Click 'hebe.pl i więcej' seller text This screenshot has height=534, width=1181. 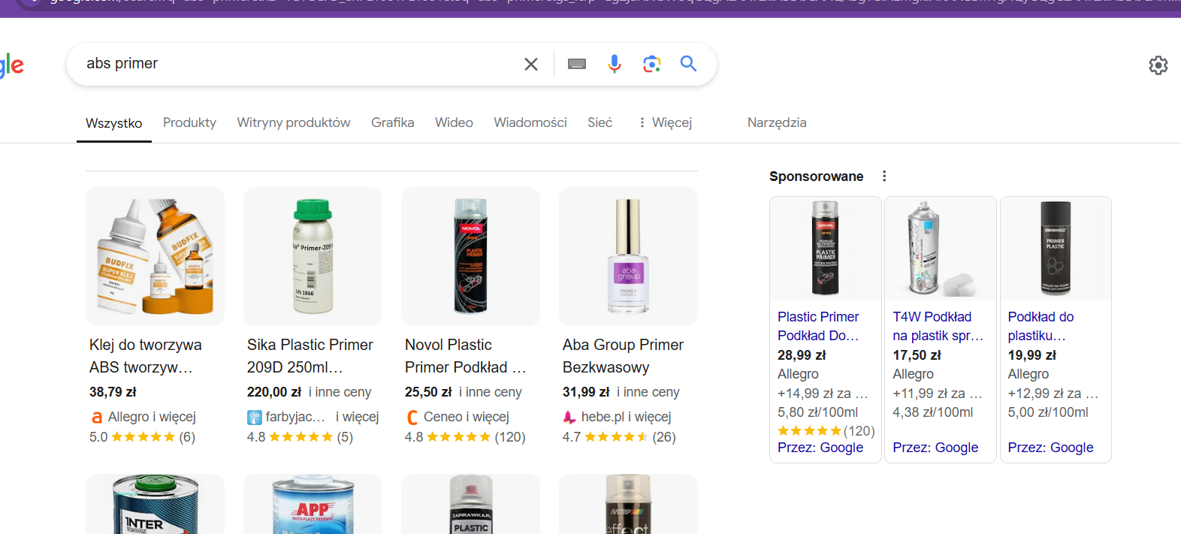pos(627,417)
